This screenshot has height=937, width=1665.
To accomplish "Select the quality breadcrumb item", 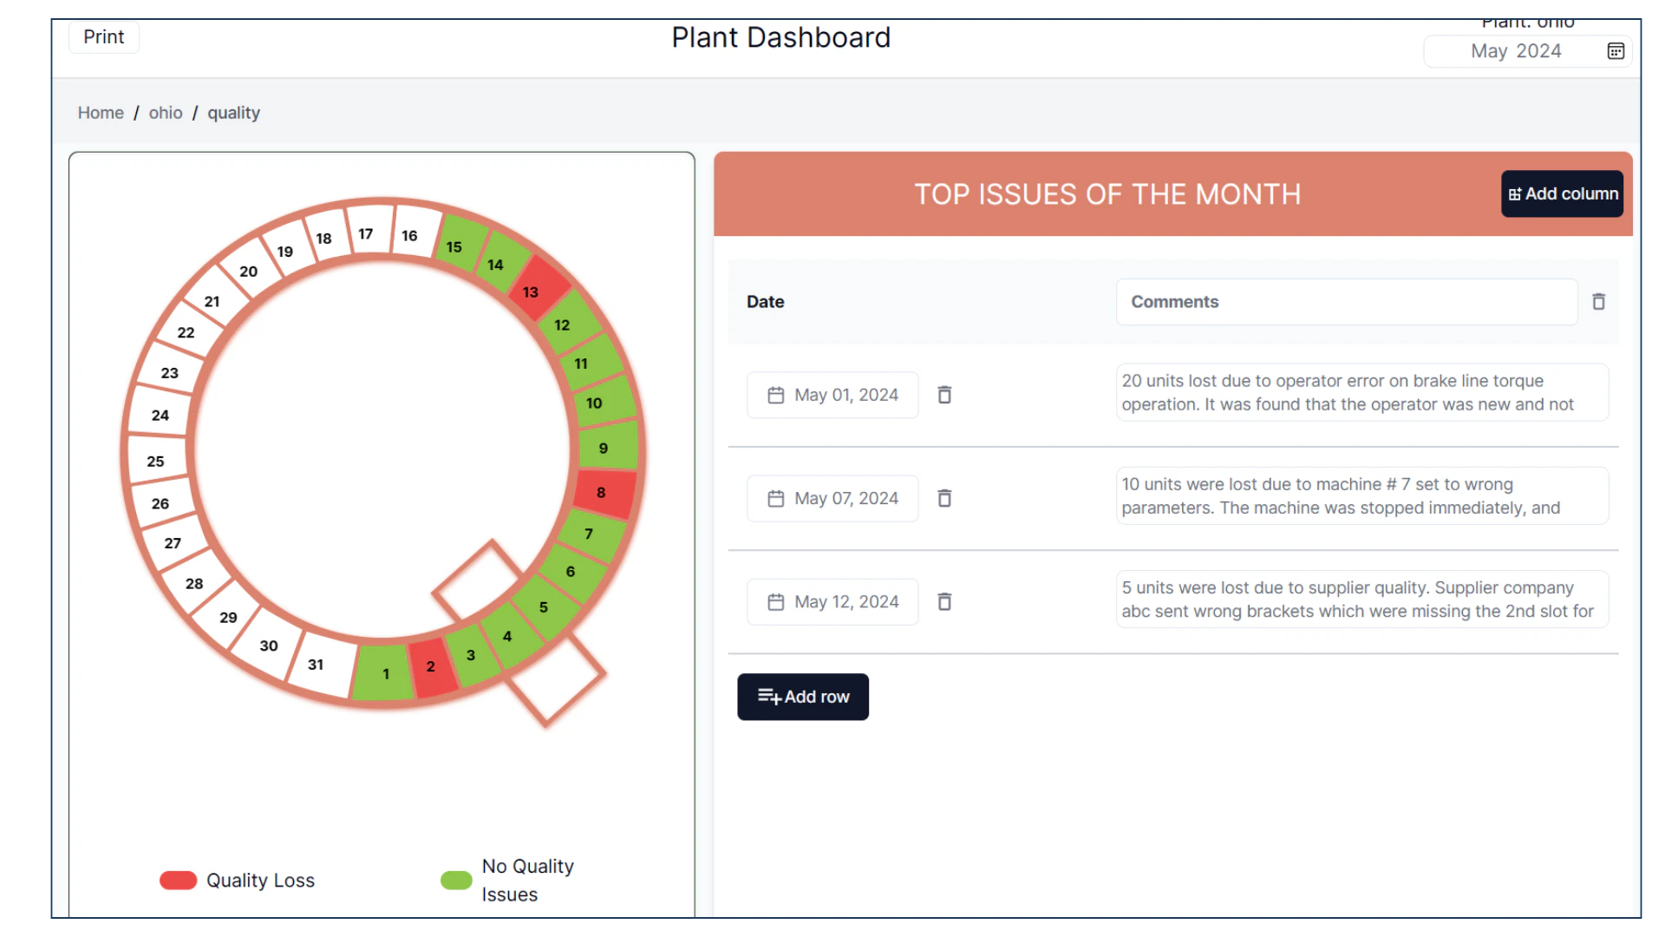I will 233,113.
